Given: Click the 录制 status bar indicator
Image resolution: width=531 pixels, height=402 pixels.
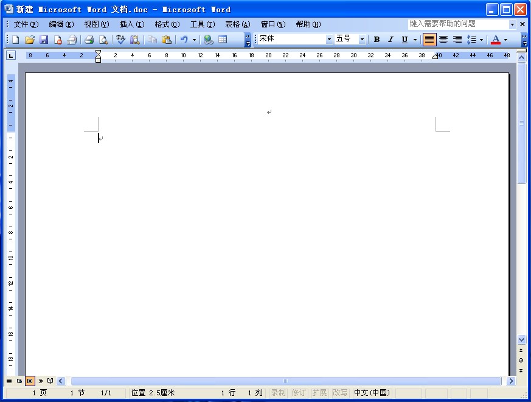Looking at the screenshot, I should 279,392.
